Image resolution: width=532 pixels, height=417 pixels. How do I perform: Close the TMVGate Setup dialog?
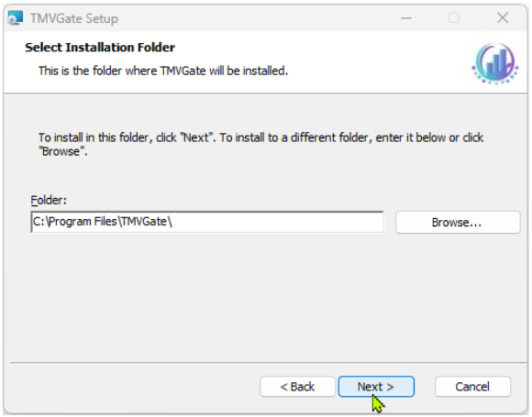click(503, 18)
